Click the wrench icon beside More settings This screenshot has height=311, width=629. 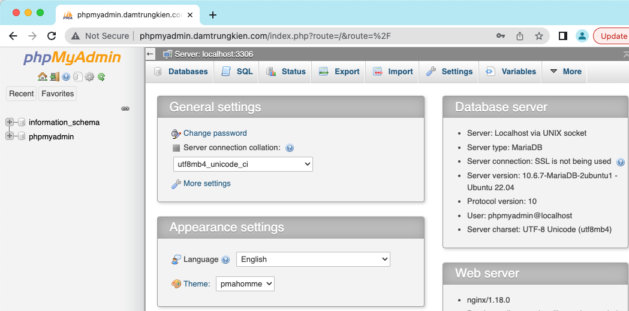(x=176, y=184)
